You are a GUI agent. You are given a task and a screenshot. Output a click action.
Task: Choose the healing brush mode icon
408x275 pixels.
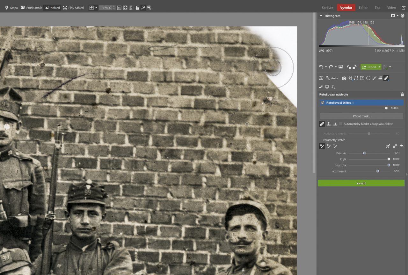(322, 124)
